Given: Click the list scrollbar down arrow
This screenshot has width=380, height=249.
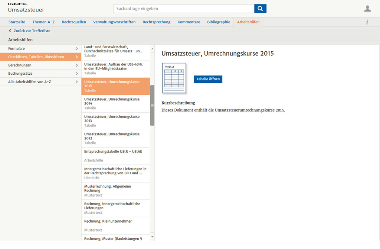Looking at the screenshot, I should (152, 237).
